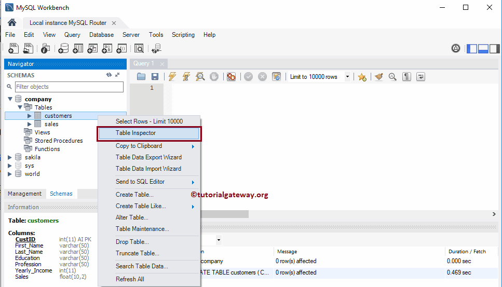Open the home screen tab icon
502x287 pixels.
12,22
